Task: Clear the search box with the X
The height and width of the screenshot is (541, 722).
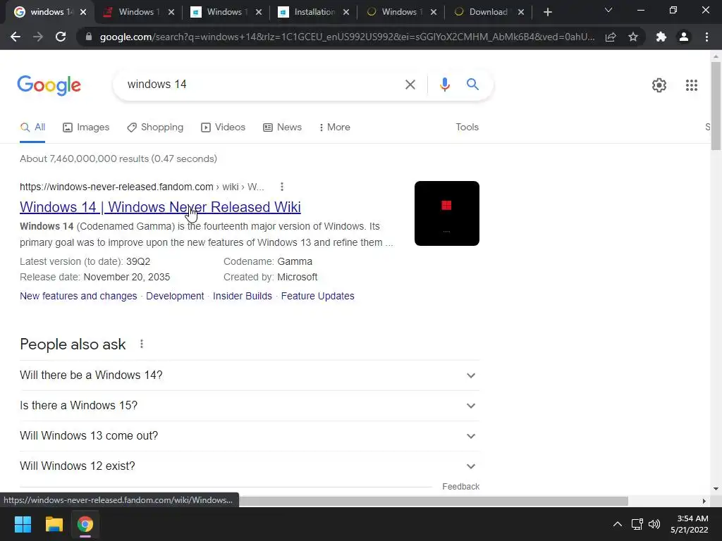Action: pyautogui.click(x=410, y=85)
